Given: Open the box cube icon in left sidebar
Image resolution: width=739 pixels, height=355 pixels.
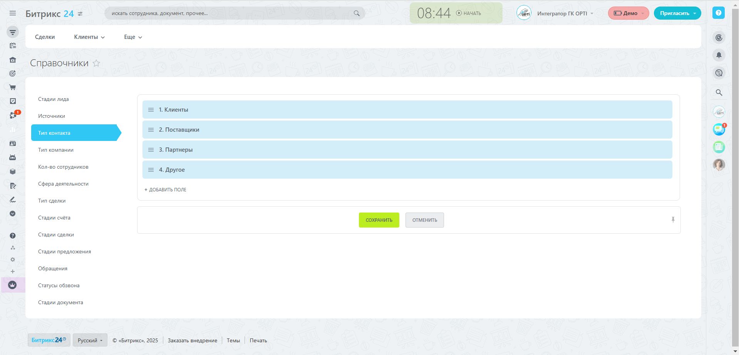Looking at the screenshot, I should pos(13,172).
